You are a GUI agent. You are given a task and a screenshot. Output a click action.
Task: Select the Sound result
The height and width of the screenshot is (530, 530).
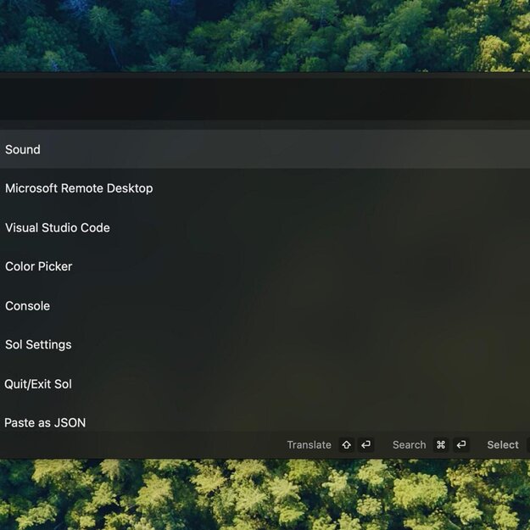[265, 149]
